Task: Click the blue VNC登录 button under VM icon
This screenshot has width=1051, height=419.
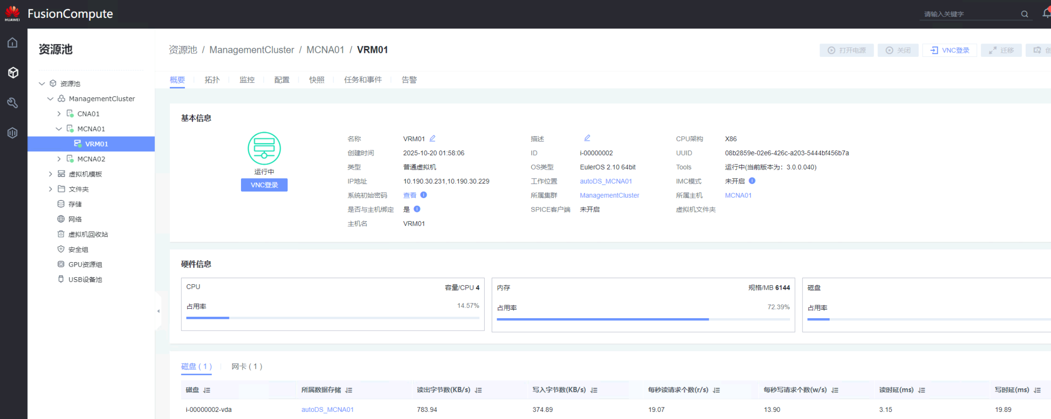Action: click(x=264, y=185)
